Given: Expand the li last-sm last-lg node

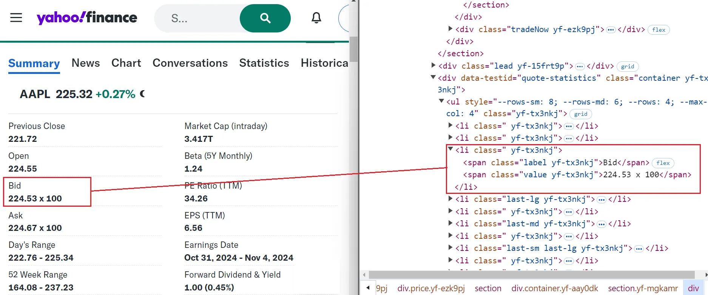Looking at the screenshot, I should 450,247.
